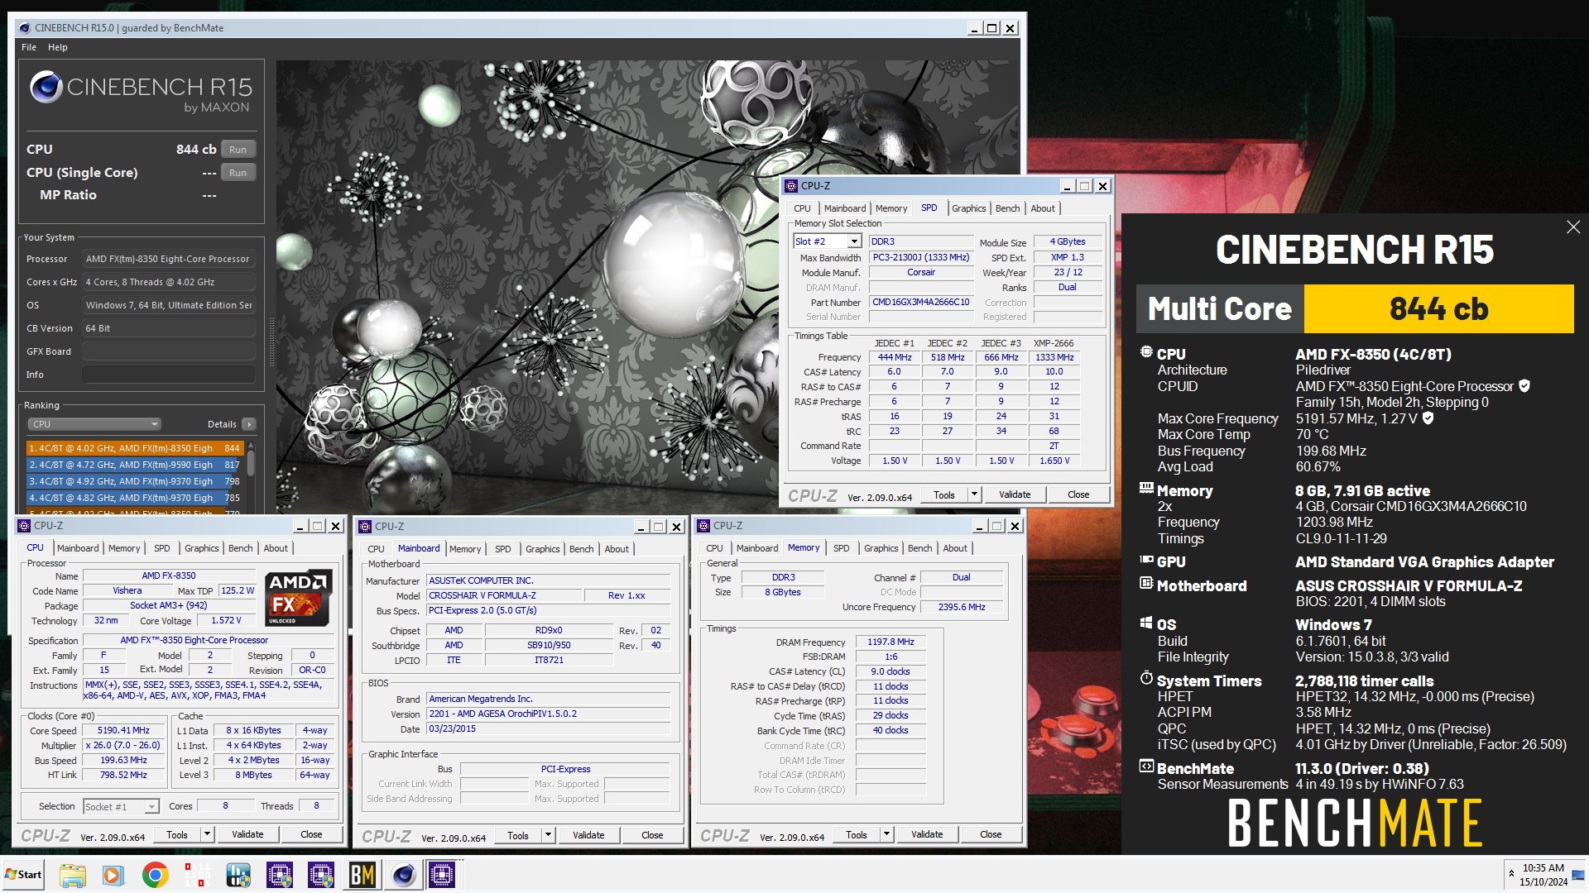
Task: Open File Explorer from the taskbar
Action: coord(72,875)
